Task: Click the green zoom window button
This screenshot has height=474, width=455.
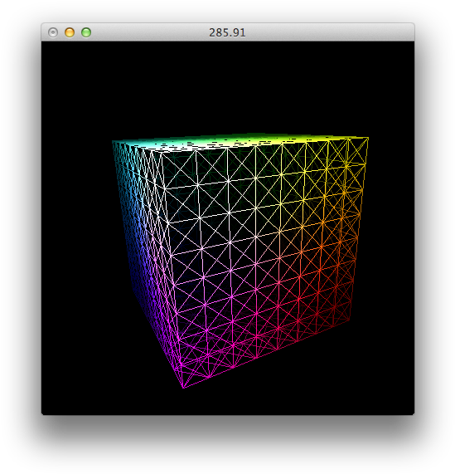Action: click(86, 32)
